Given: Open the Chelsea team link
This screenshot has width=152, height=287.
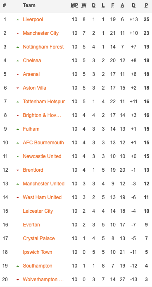Looking at the screenshot, I should click(32, 61).
